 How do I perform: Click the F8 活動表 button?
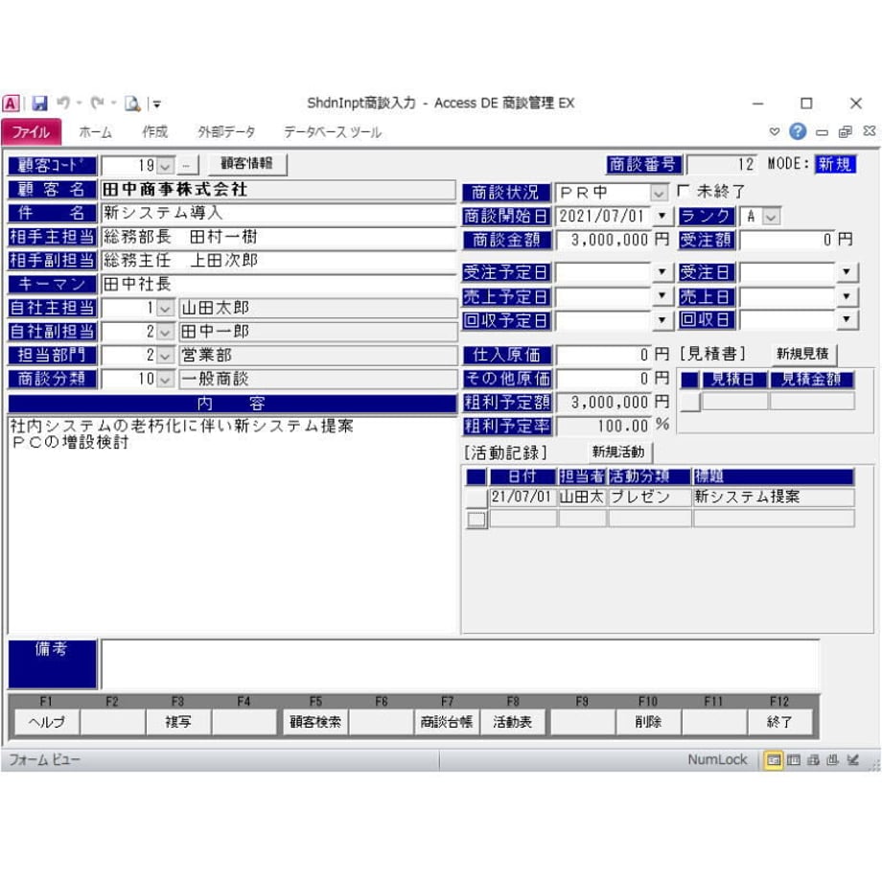click(513, 722)
